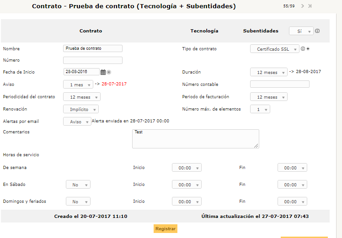Click in the Número text field
This screenshot has width=342, height=238.
(x=93, y=60)
